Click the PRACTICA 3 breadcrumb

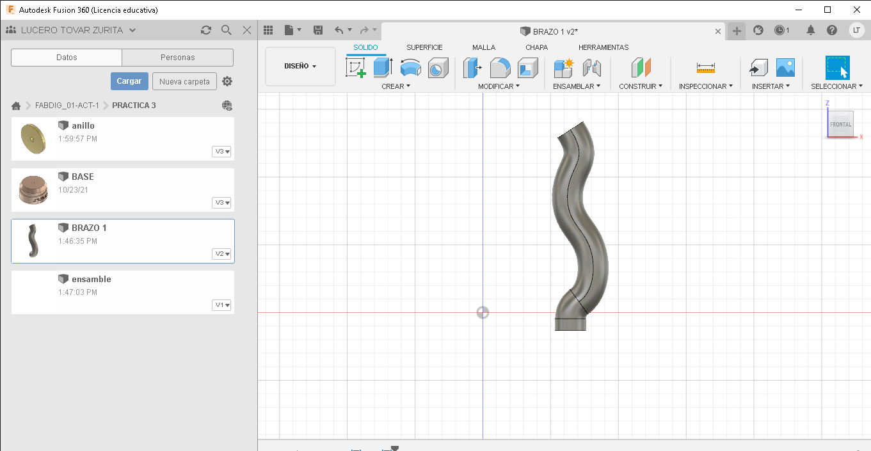point(134,106)
